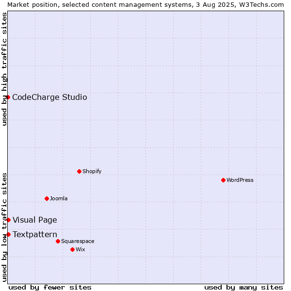
Task: Click the Visual Page red data point
Action: point(8,220)
